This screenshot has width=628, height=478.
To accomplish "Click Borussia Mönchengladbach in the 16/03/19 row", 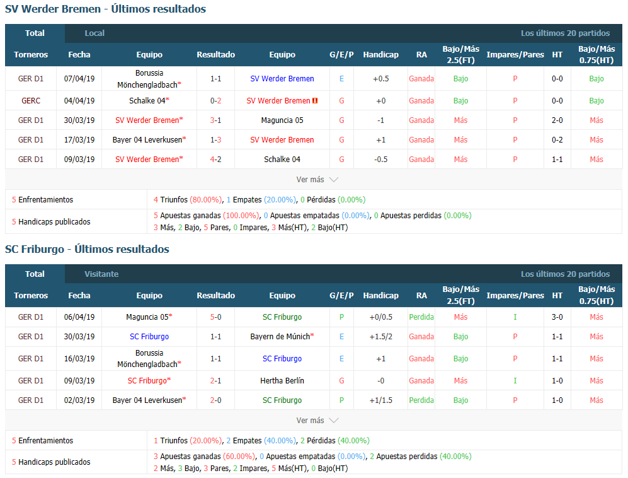I will 149,358.
